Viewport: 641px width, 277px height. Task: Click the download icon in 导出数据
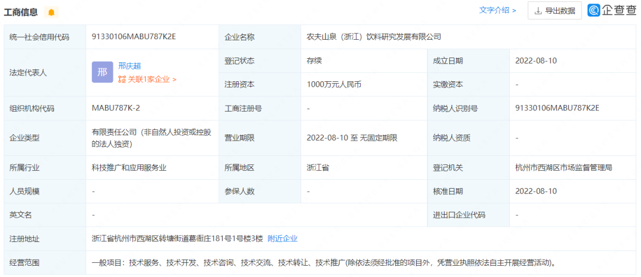pos(538,11)
